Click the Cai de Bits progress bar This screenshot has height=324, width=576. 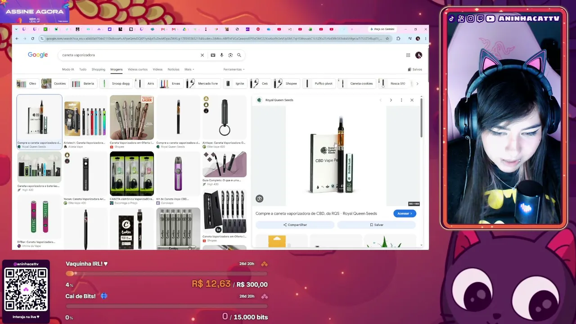pos(166,306)
